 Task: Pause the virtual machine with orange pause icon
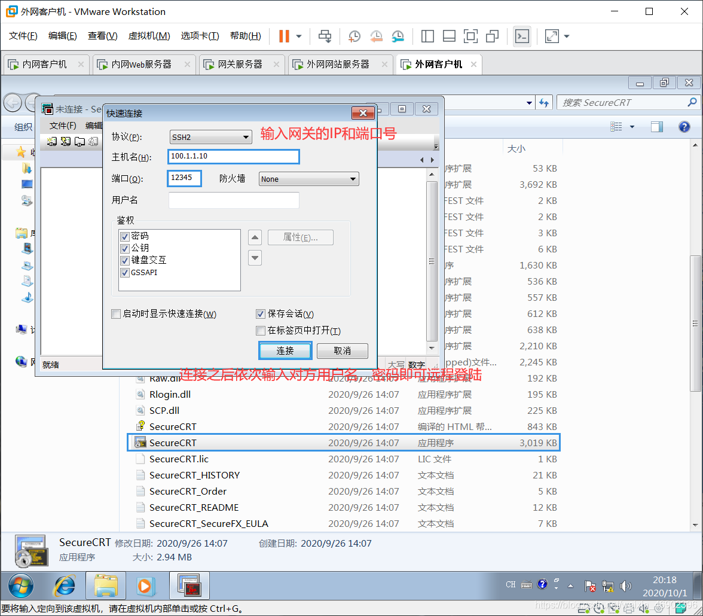click(x=284, y=36)
